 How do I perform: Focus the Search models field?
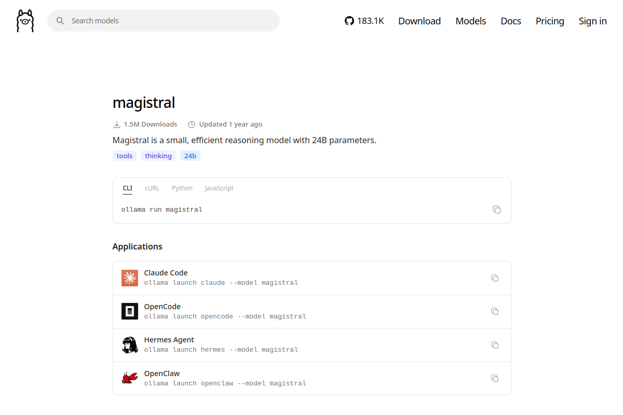pos(164,21)
